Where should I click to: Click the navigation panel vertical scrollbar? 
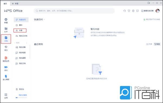coord(30,52)
